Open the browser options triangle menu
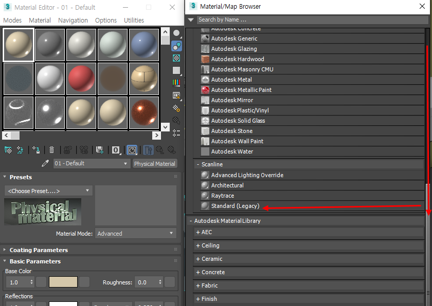432x306 pixels. tap(191, 20)
